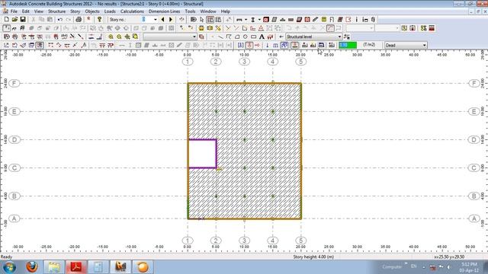Open the Loads menu
Viewport: 488px width, 274px height.
(110, 11)
